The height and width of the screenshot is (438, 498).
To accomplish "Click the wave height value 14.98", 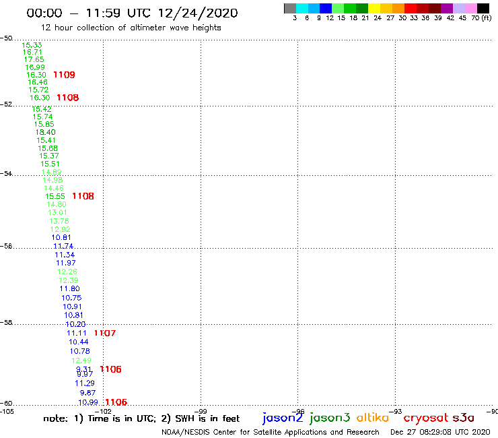I will pyautogui.click(x=52, y=181).
